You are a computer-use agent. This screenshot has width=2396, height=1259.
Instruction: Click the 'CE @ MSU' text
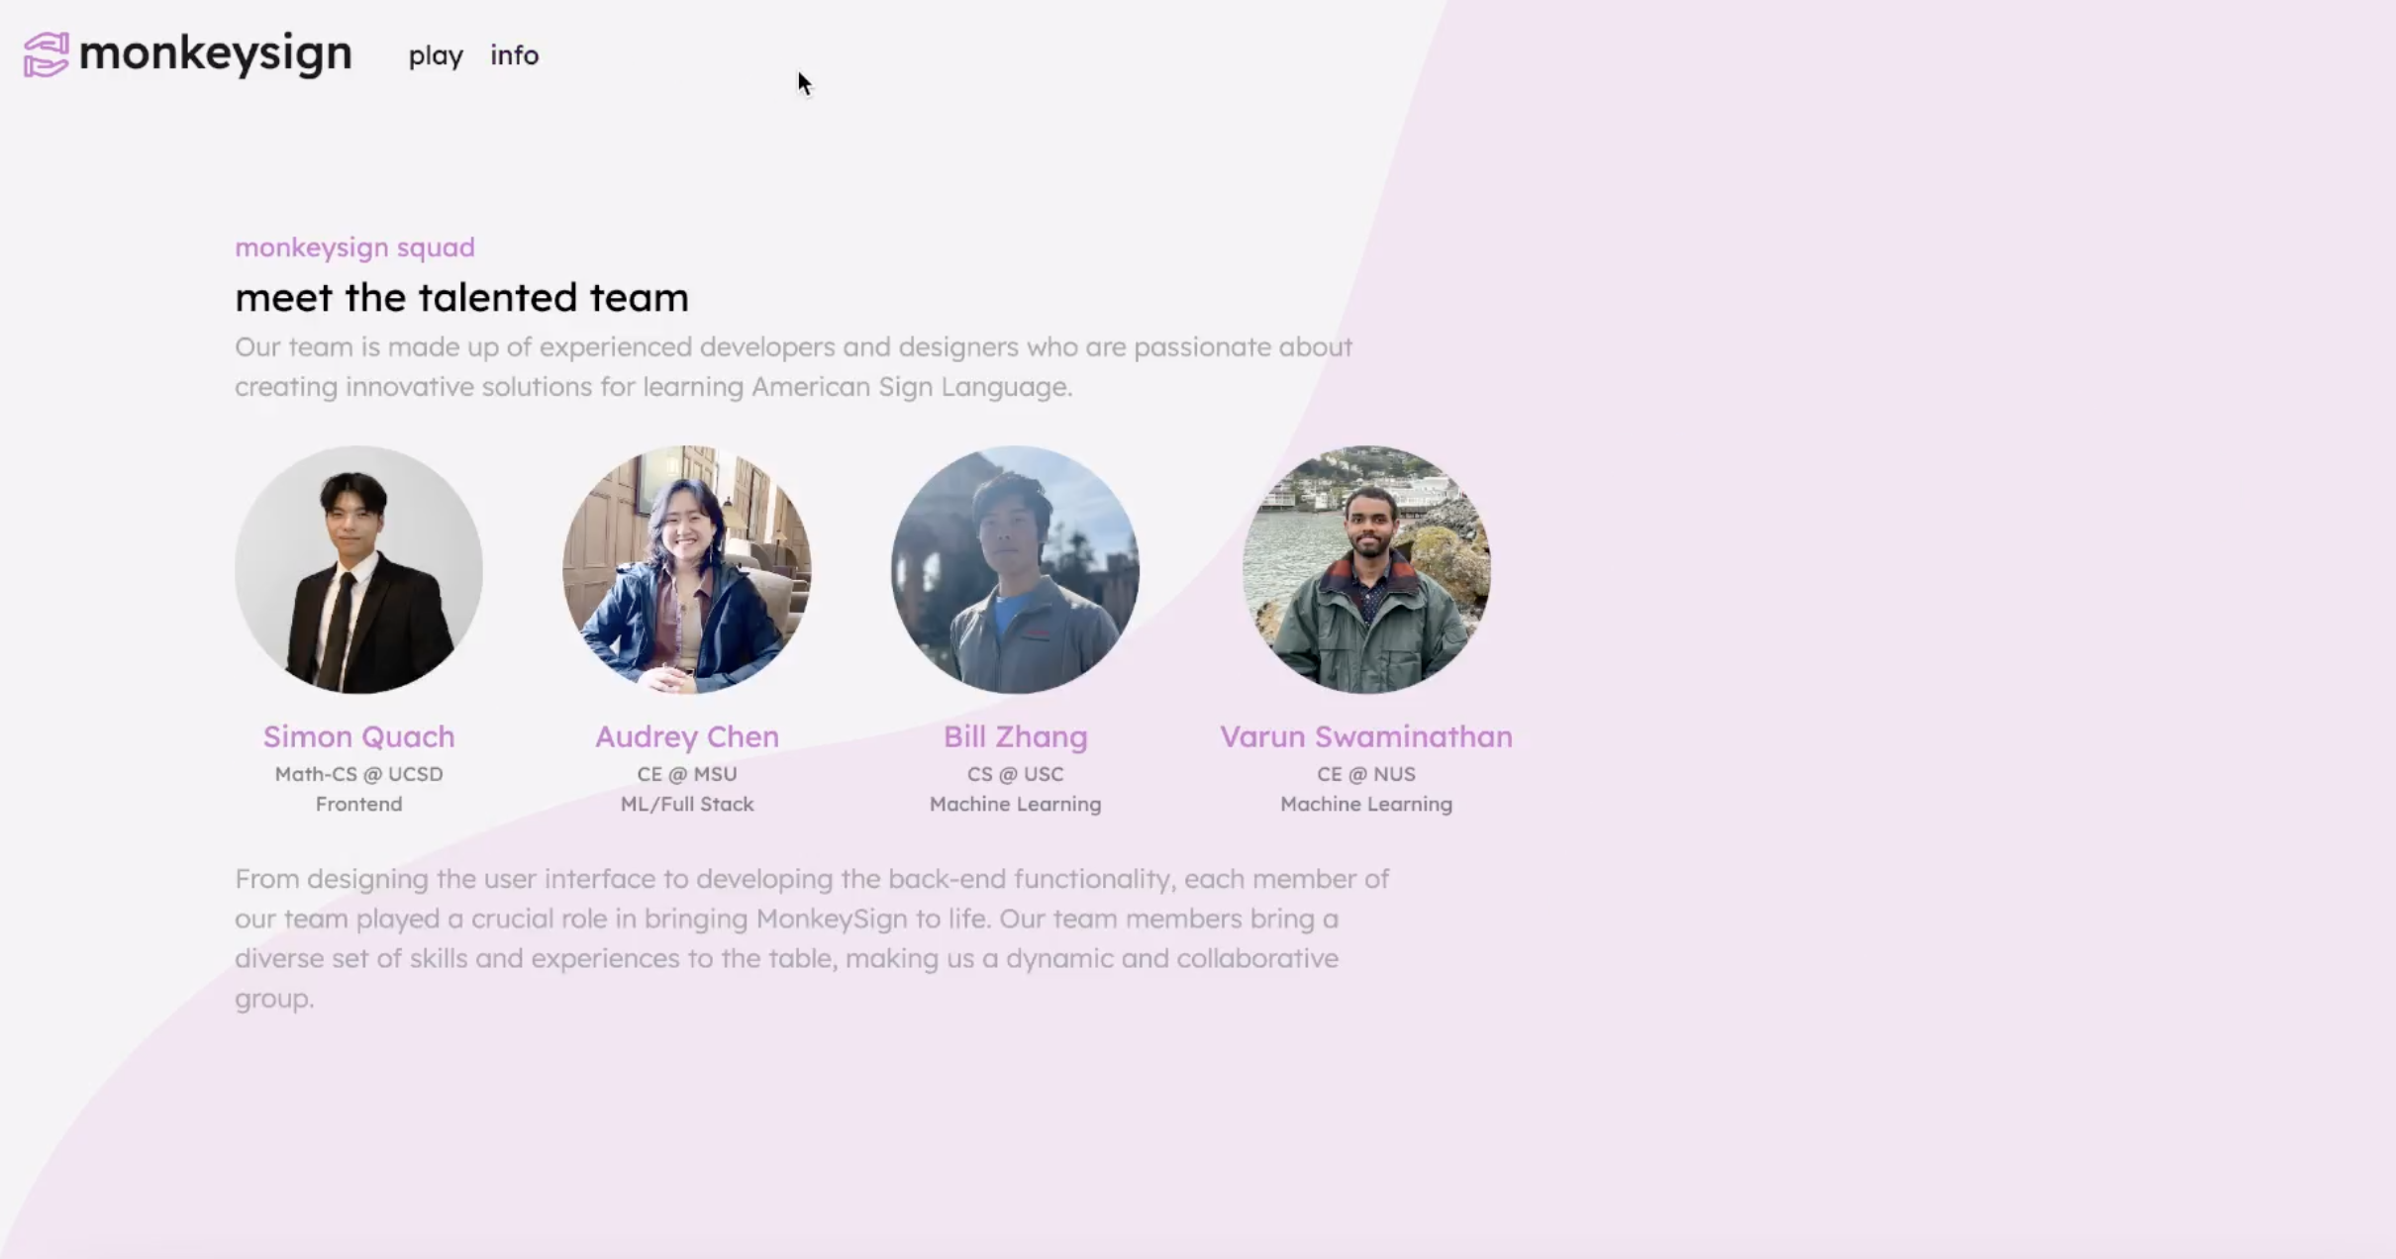coord(686,774)
